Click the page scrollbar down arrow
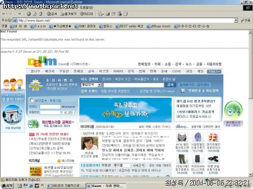Screen dimensions: 253x189 pos(250,175)
